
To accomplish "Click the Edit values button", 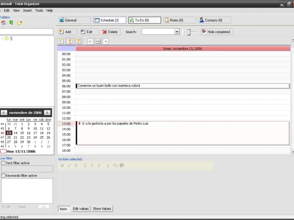I will click(x=80, y=209).
